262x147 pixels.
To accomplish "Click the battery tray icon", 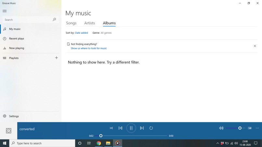I will tap(227, 143).
